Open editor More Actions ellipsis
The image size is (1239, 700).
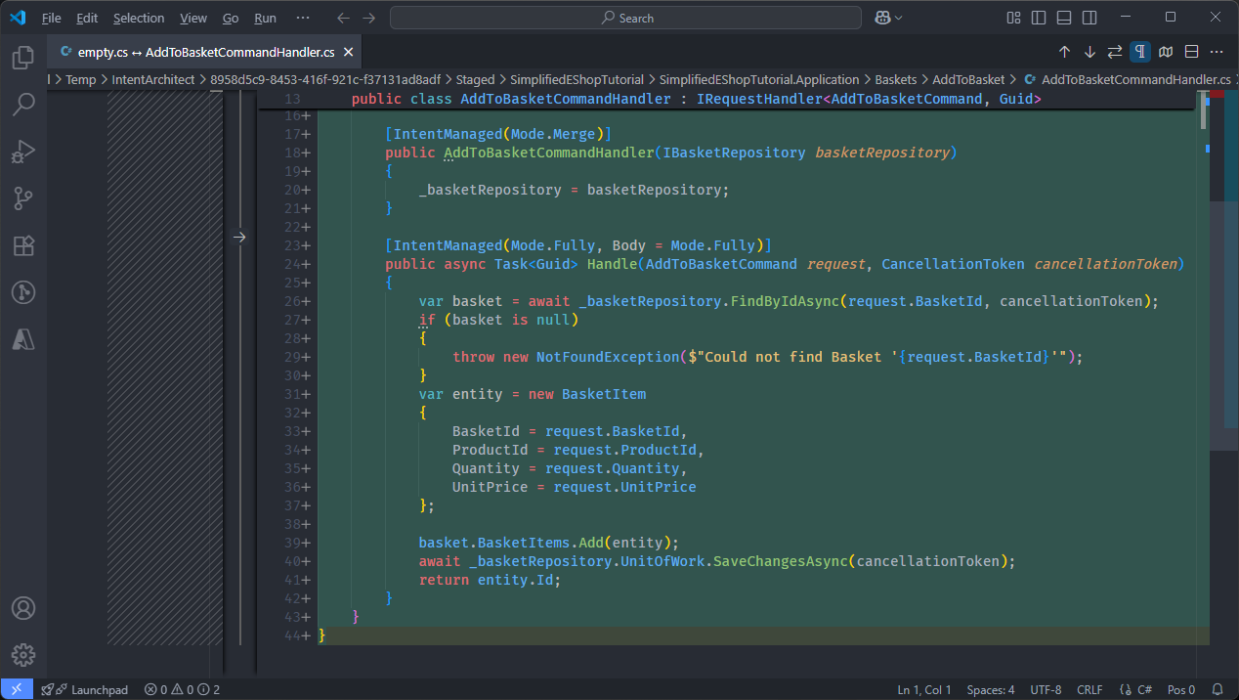tap(1217, 52)
